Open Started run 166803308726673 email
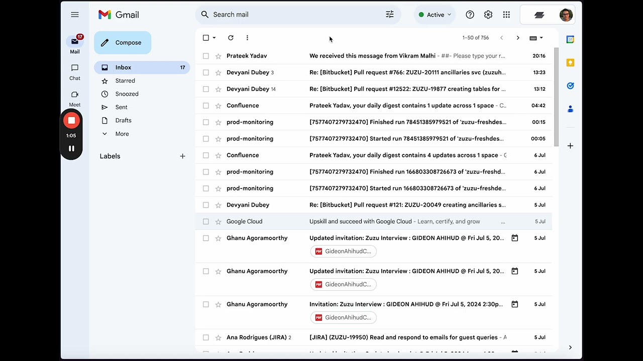The width and height of the screenshot is (643, 361). point(374,189)
